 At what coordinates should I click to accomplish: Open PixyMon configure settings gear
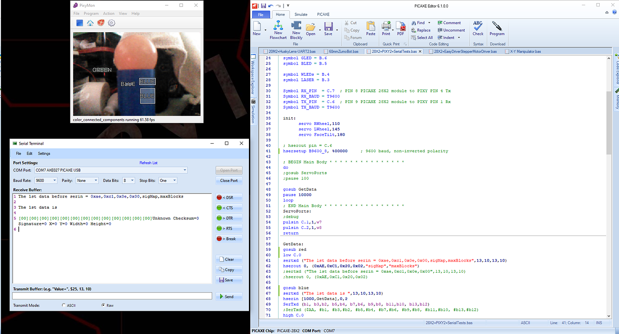[x=111, y=22]
